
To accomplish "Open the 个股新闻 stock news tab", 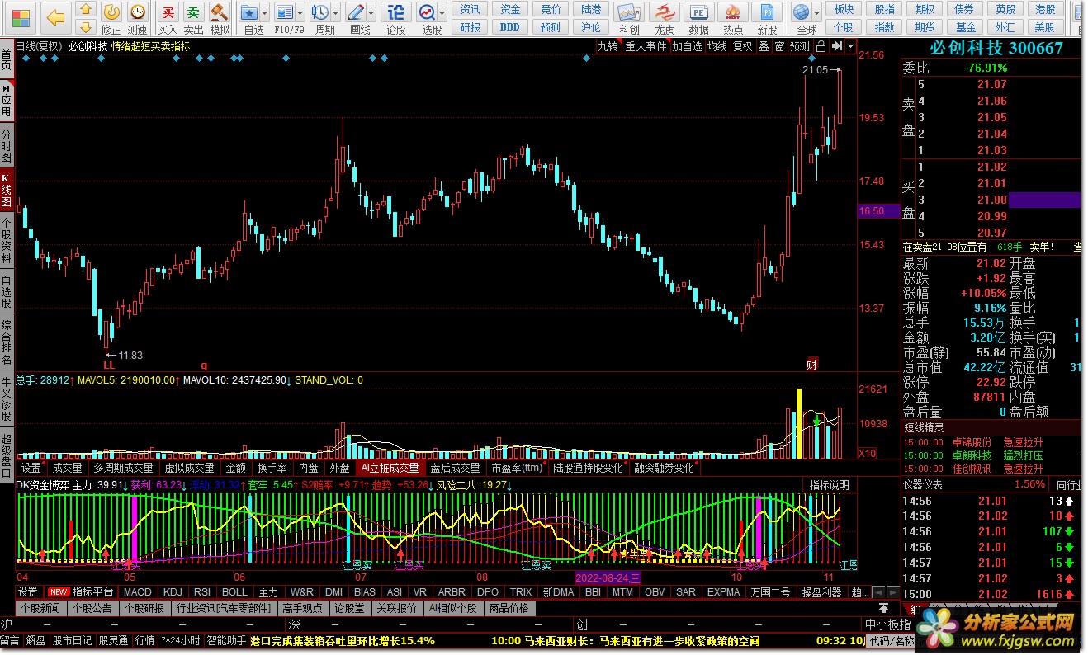I will coord(40,608).
